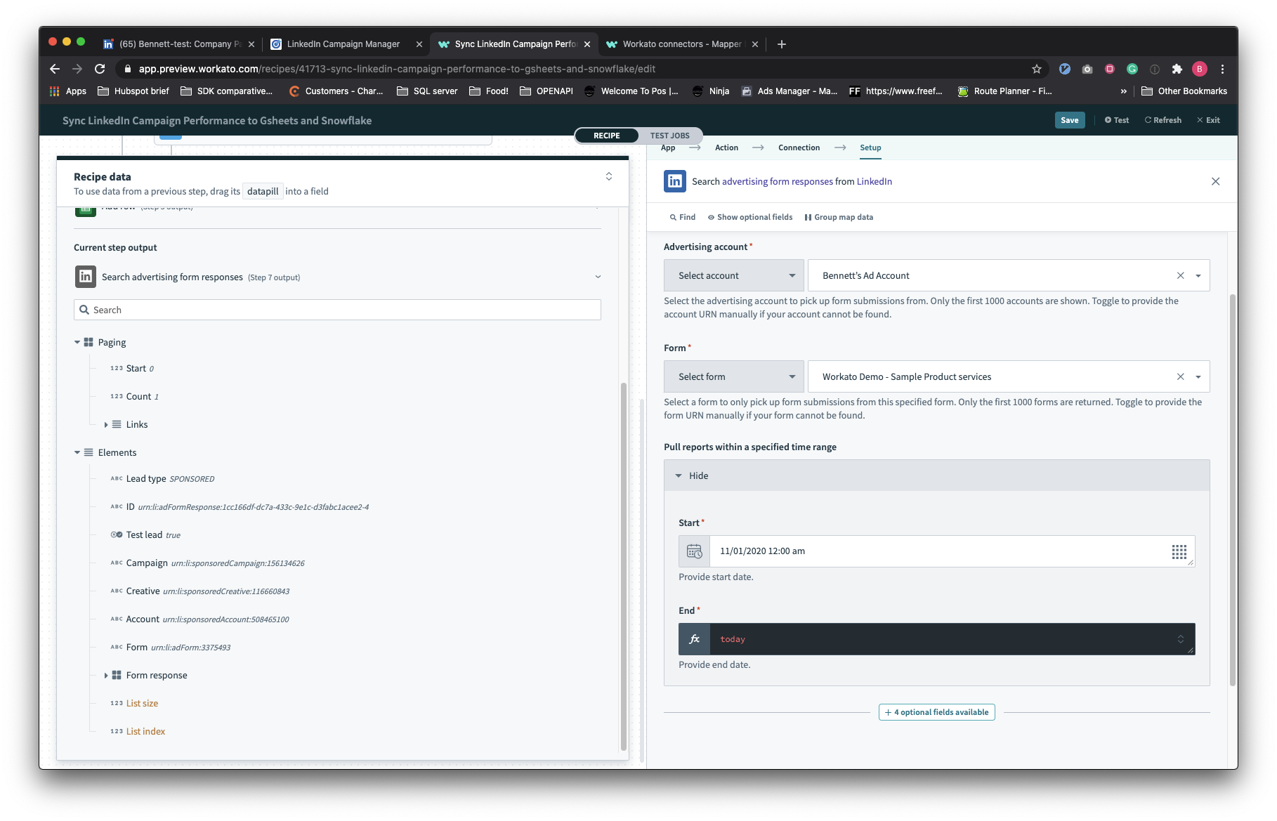Click the Group map data icon
Screen dimensions: 1277x821
808,217
